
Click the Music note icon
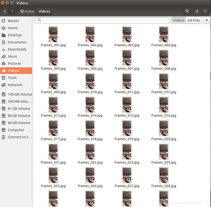point(4,56)
